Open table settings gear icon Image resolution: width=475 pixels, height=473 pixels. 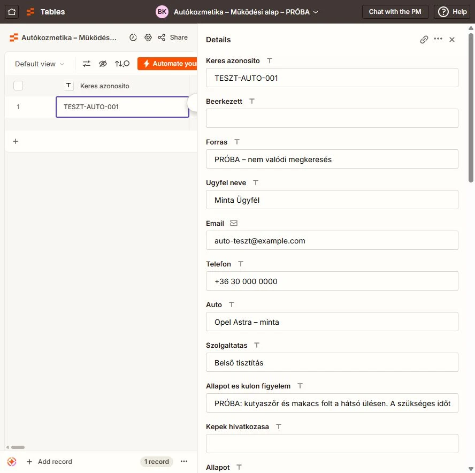coord(148,37)
